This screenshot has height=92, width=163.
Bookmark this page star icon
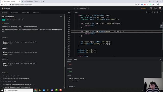coord(139,5)
